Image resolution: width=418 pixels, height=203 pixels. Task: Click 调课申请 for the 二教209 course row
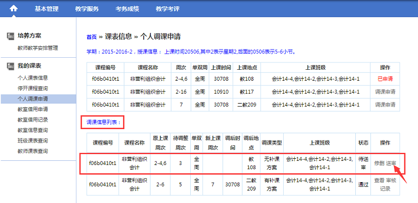pyautogui.click(x=385, y=105)
